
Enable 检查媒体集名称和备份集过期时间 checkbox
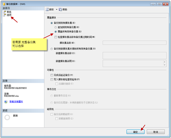click(x=55, y=37)
